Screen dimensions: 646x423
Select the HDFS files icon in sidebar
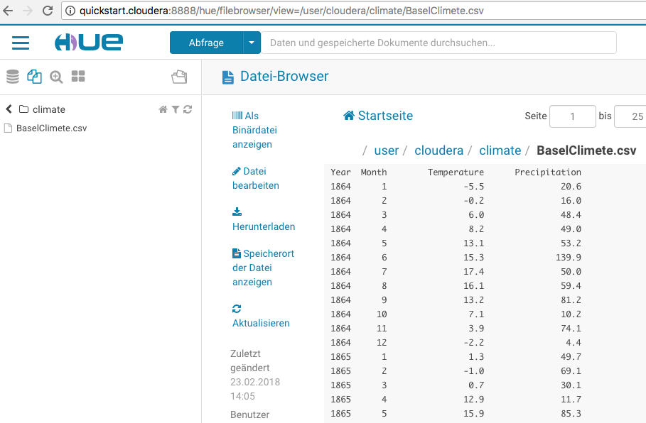pos(34,77)
